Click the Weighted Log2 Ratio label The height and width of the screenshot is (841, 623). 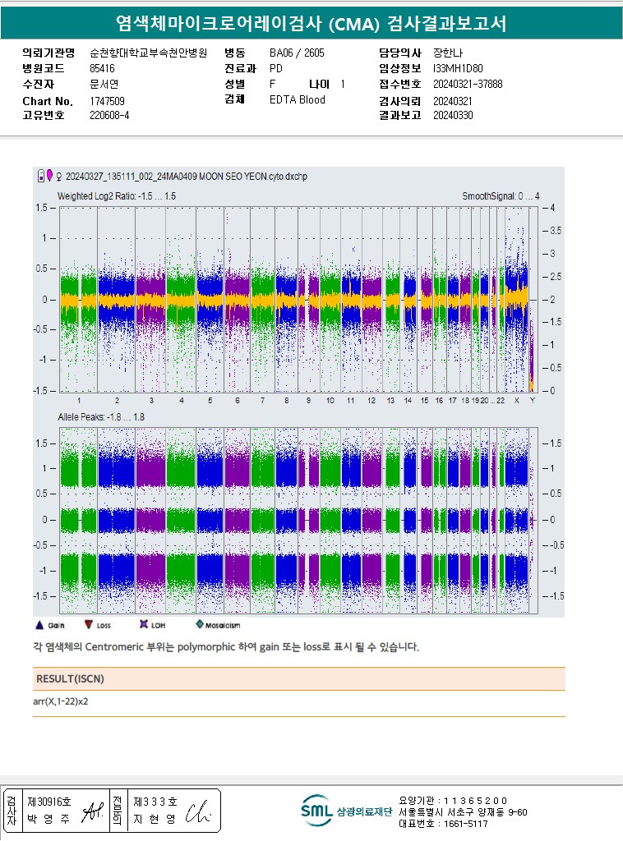tap(116, 196)
